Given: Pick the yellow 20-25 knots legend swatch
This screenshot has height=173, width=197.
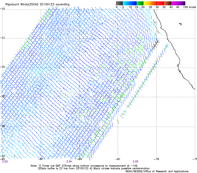Looking at the screenshot, I should (x=147, y=3).
